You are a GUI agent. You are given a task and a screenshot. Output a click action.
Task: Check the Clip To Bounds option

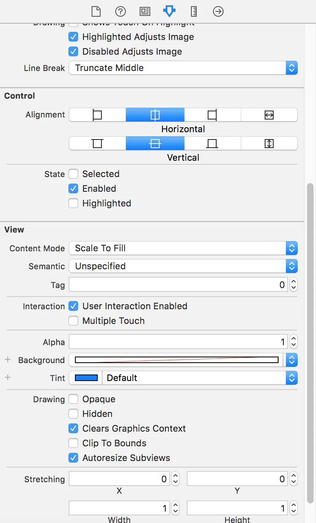[x=73, y=443]
